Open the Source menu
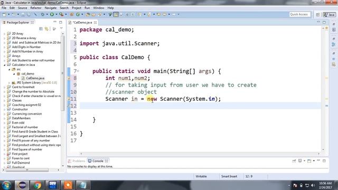Viewport: 338px width, 190px height. [x=22, y=8]
